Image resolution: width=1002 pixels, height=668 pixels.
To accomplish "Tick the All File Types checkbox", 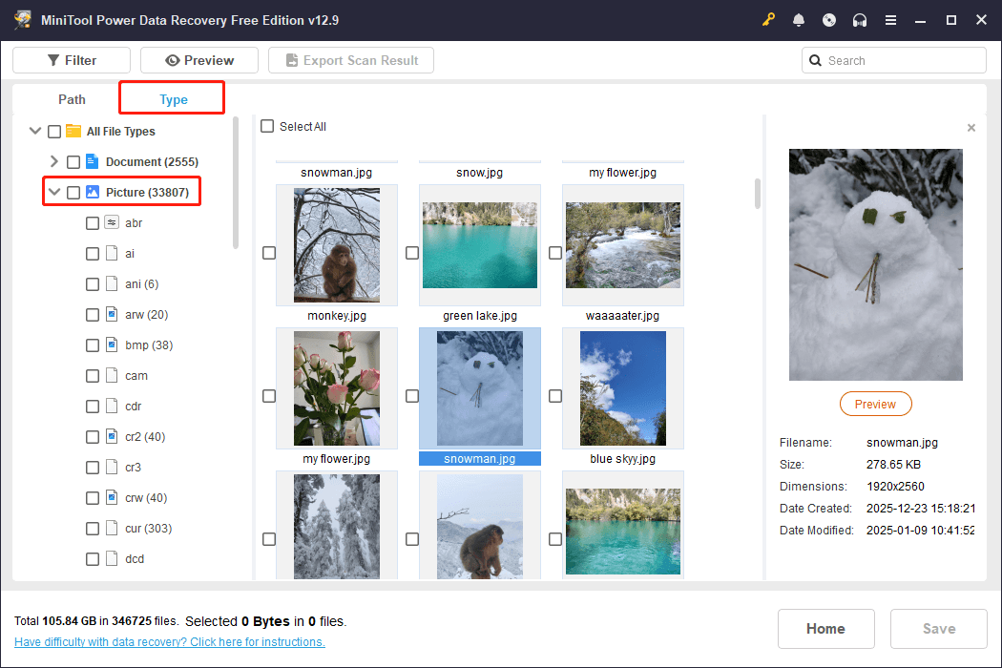I will [54, 132].
